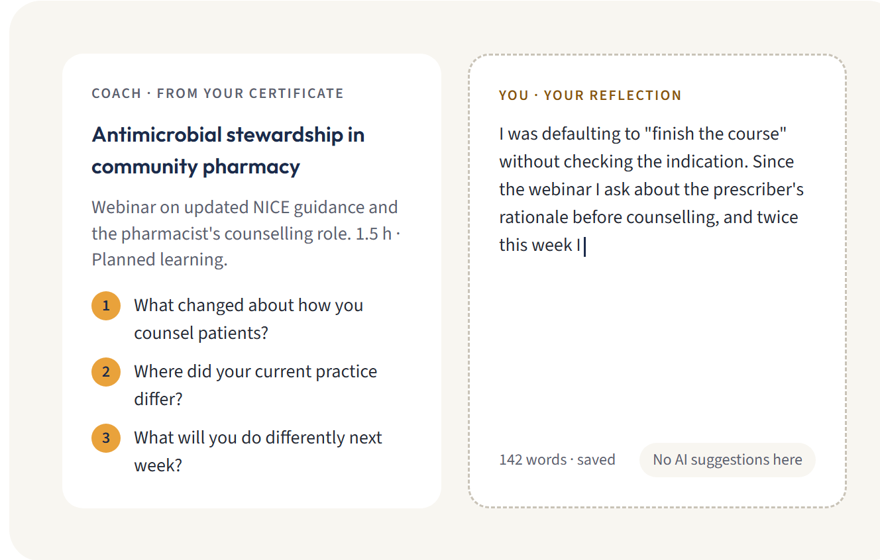The image size is (880, 560).
Task: Click the orange number 2 badge
Action: coord(106,372)
